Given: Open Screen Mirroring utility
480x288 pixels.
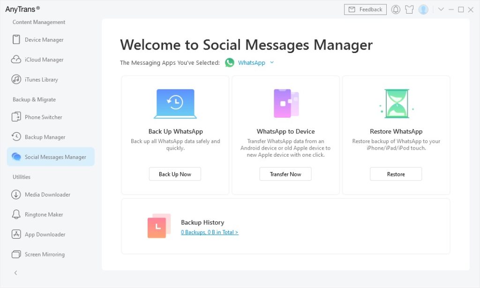Looking at the screenshot, I should [x=51, y=254].
